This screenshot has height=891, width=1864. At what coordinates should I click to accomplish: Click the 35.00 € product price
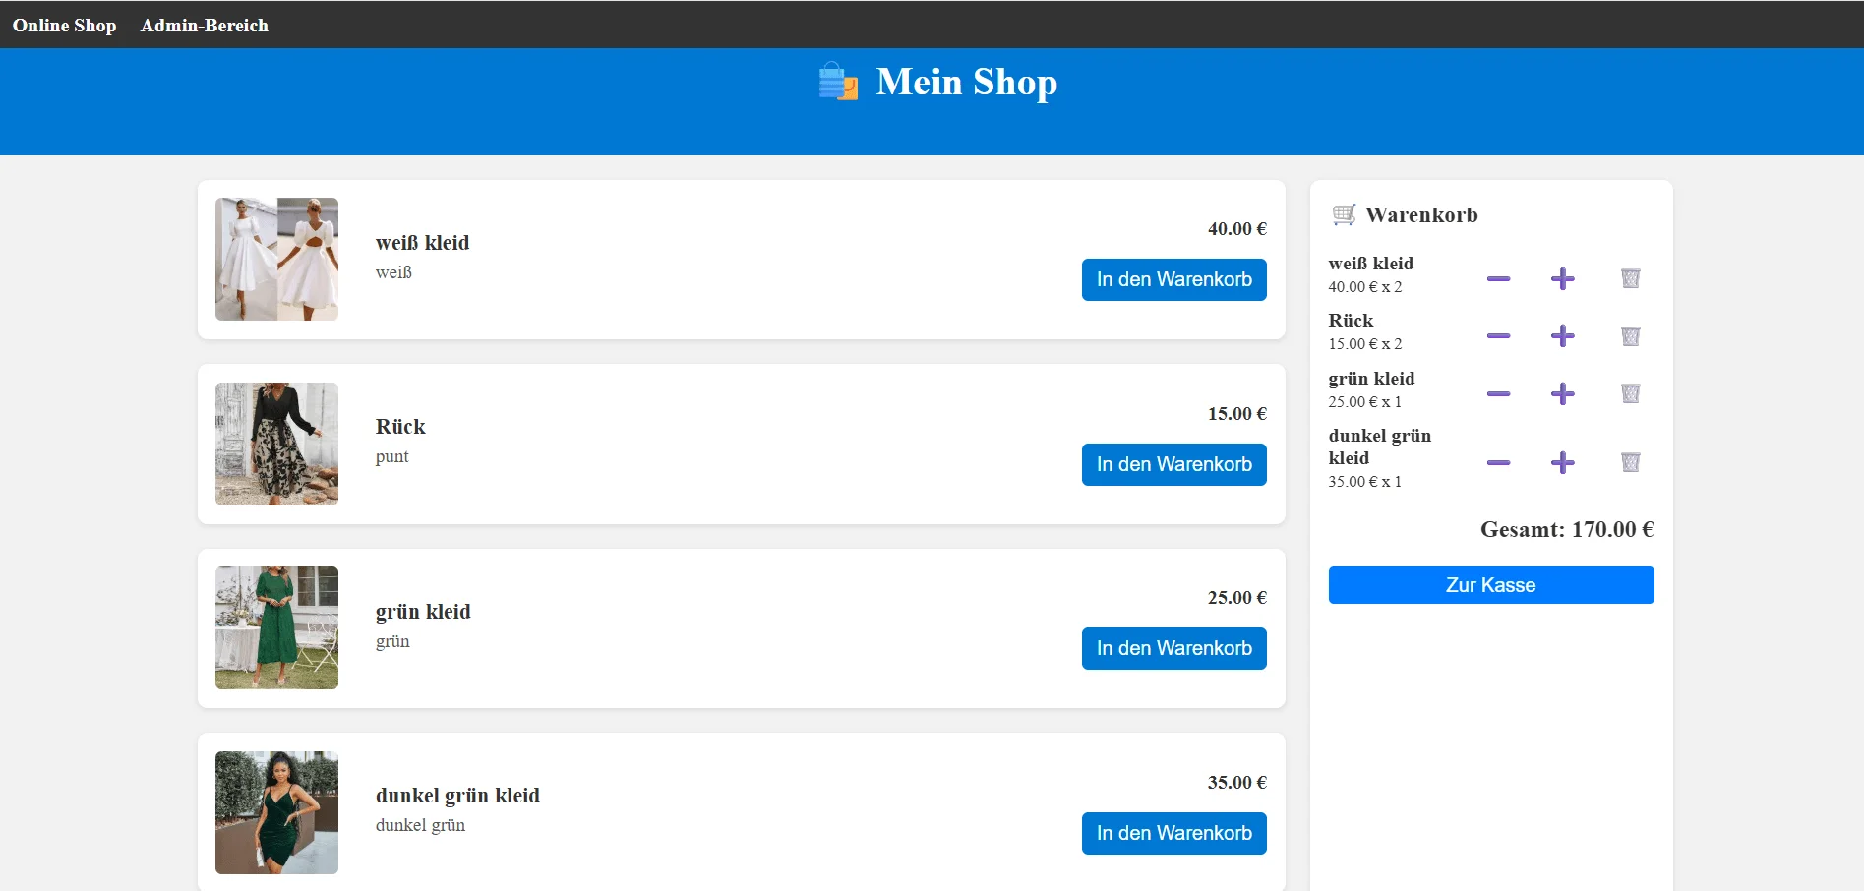[1237, 783]
